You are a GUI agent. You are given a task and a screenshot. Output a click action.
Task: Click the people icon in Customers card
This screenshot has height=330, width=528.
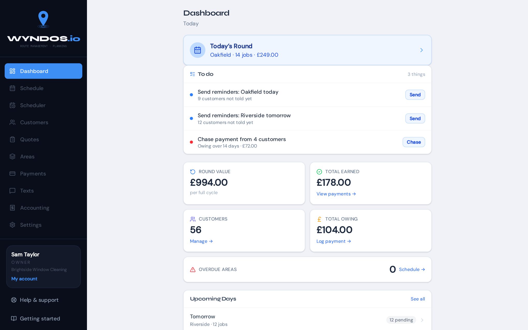coord(193,219)
